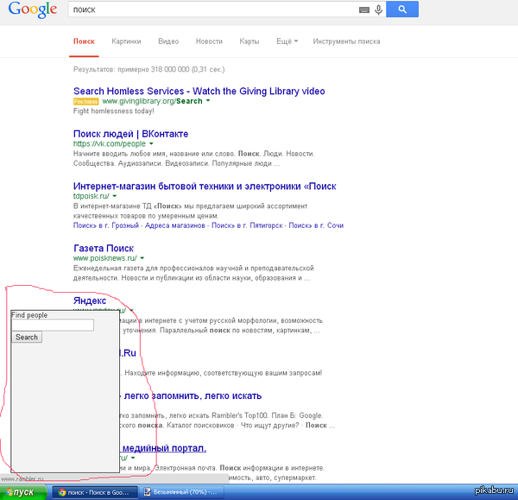Open Газета Поиск result
518x500 pixels.
pos(104,248)
